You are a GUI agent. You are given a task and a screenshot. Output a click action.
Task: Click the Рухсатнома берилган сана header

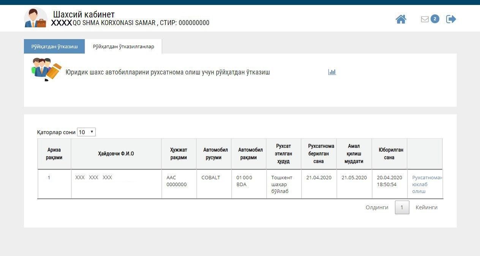[x=319, y=154]
